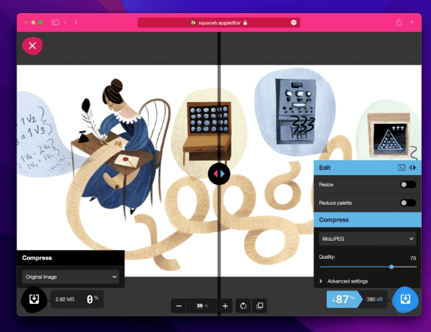Toggle the background display button in bottom toolbar
Viewport: 431px width, 332px height.
(260, 306)
